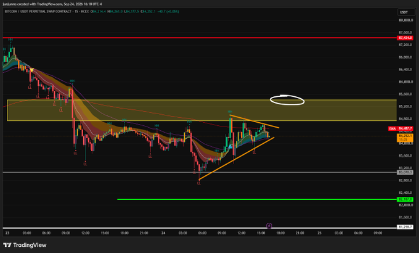Image resolution: width=419 pixels, height=253 pixels.
Task: Click the 82,800.0 price axis tick
Action: (x=405, y=180)
